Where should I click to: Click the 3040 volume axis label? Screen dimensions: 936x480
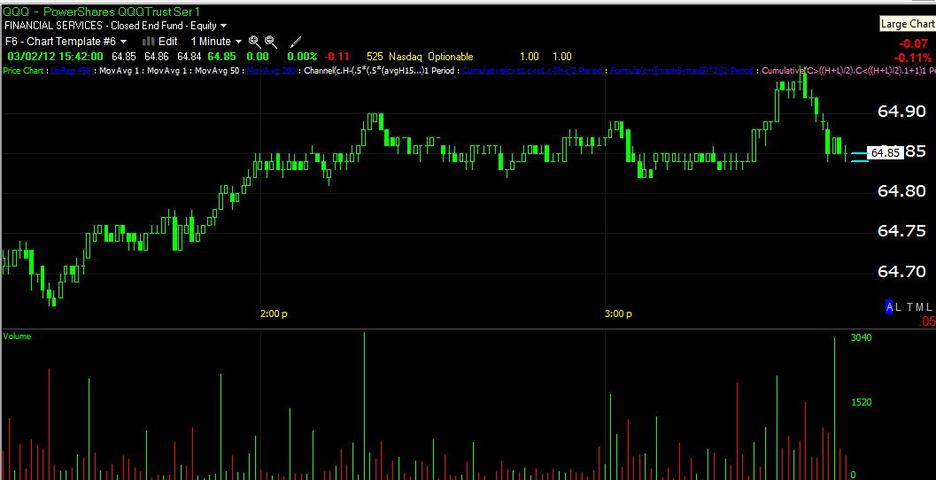click(861, 337)
